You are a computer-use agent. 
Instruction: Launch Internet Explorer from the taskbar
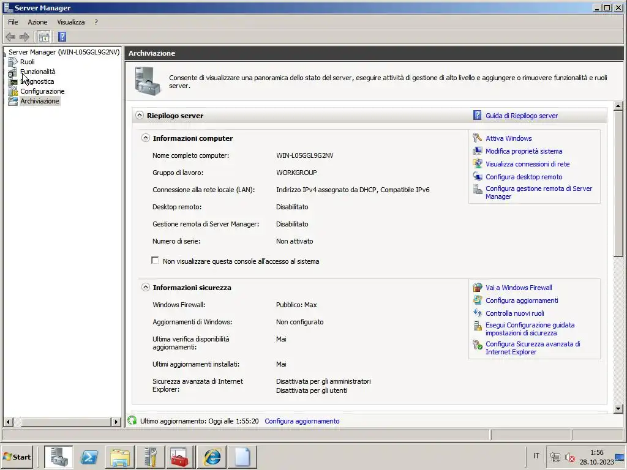pyautogui.click(x=212, y=457)
